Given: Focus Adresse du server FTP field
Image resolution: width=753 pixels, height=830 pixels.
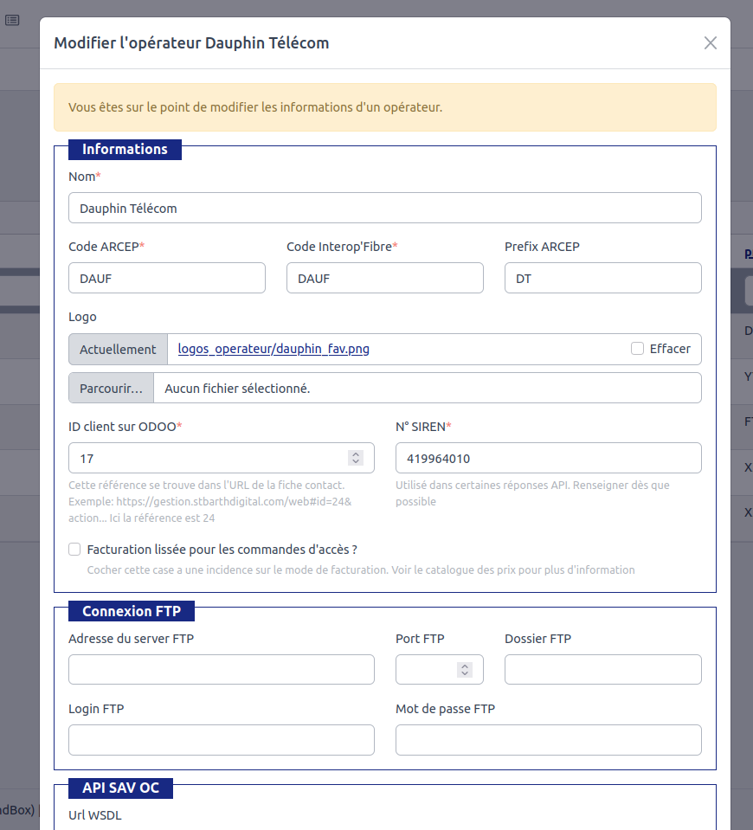Looking at the screenshot, I should (x=221, y=670).
